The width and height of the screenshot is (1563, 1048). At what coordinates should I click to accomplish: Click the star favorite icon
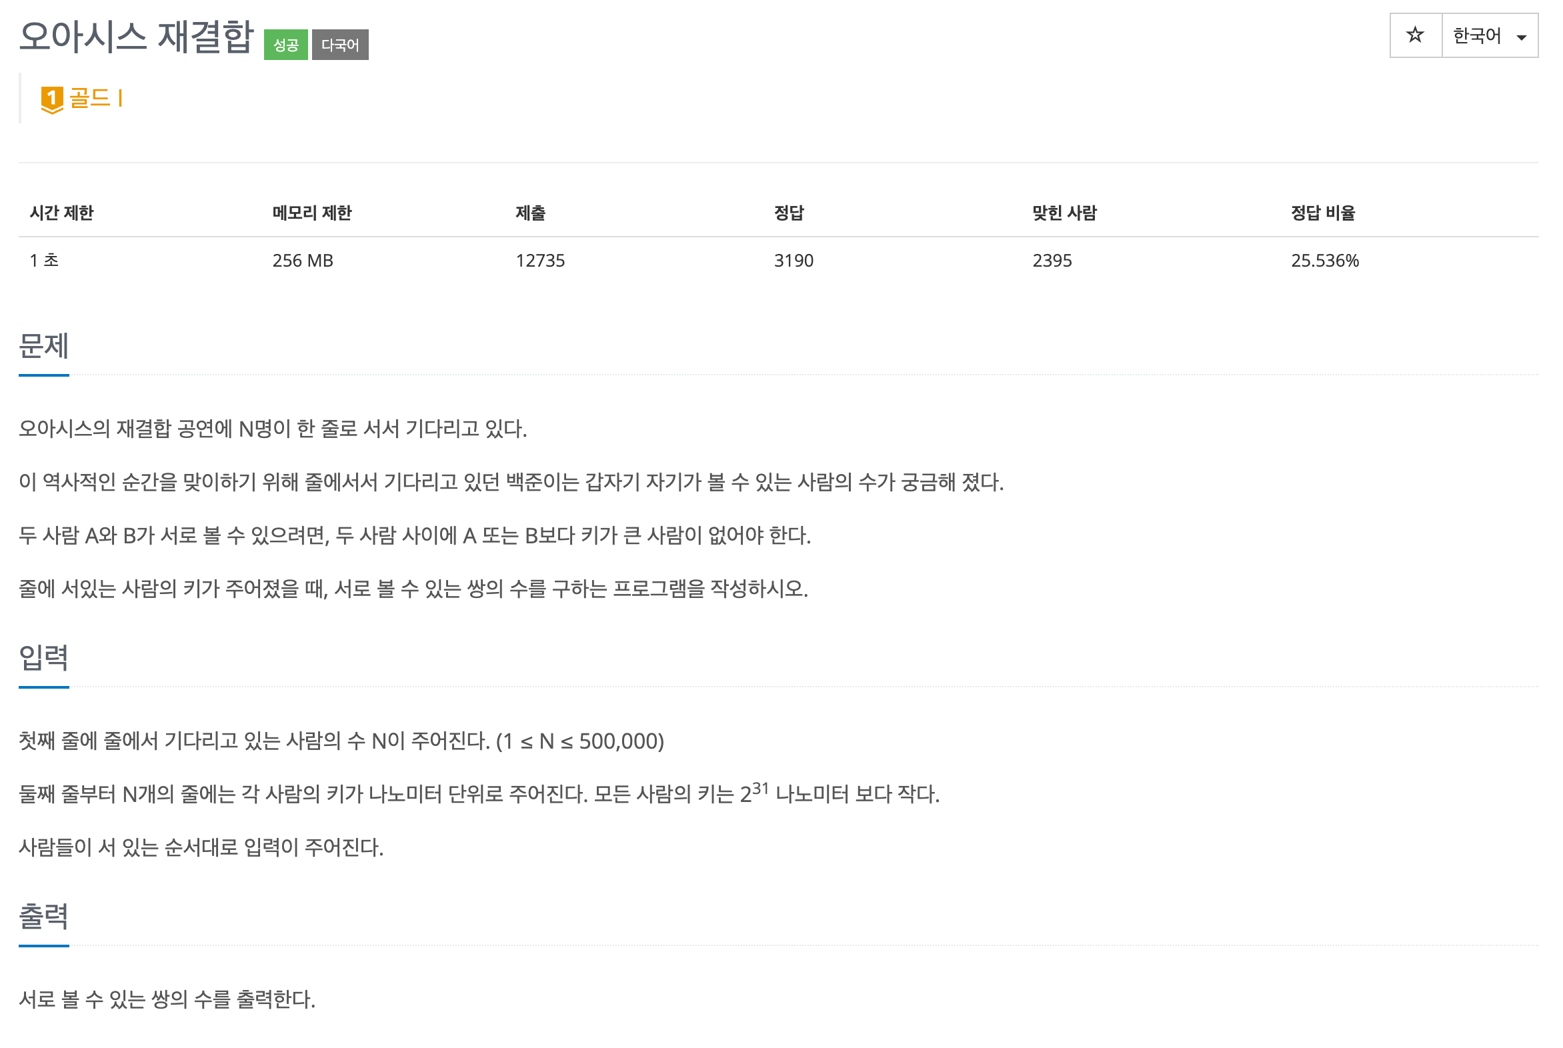tap(1414, 35)
